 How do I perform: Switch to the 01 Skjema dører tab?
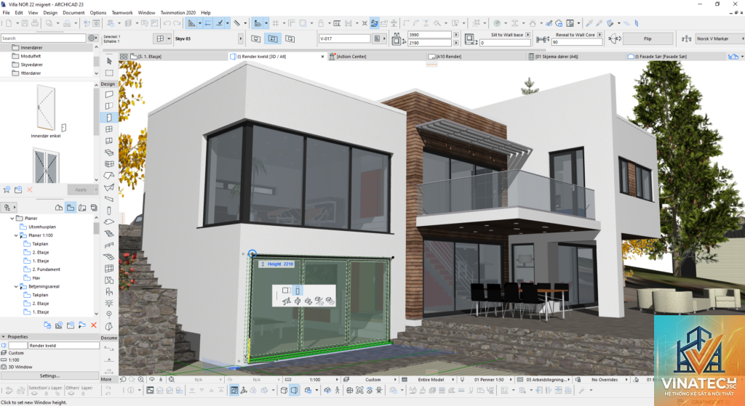click(557, 57)
